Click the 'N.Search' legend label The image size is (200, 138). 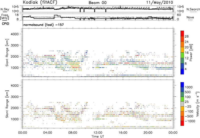(193, 9)
